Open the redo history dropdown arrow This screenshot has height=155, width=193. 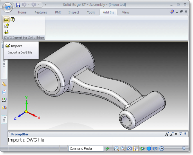tap(38, 5)
